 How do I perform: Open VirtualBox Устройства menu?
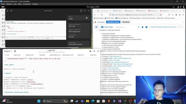point(27,4)
